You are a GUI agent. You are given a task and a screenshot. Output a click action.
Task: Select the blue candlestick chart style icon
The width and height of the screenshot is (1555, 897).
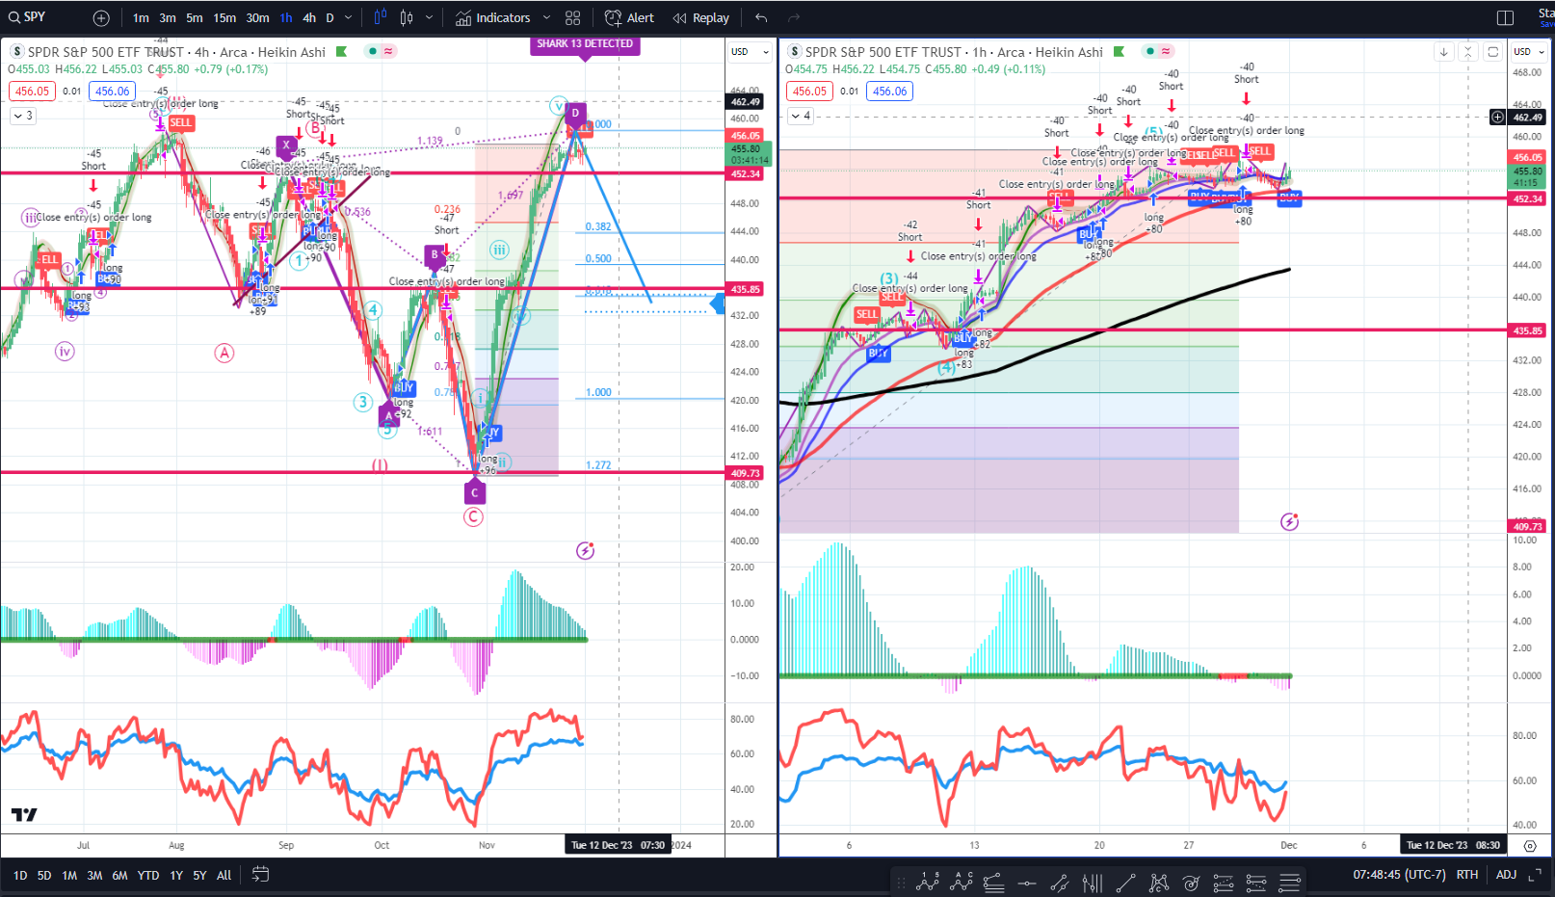381,17
